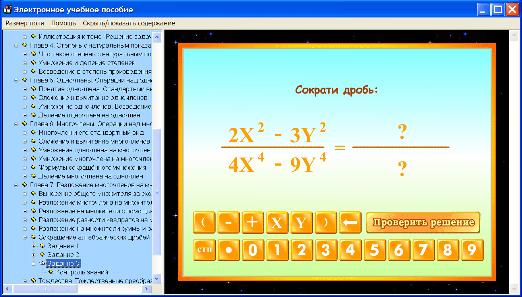Image resolution: width=522 pixels, height=297 pixels.
Task: Collapse the Глава 6 tree node
Action: (x=16, y=124)
